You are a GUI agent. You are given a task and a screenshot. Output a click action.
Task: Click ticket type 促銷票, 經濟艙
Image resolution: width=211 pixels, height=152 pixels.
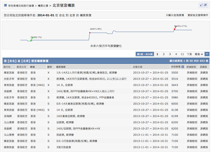pos(65,122)
